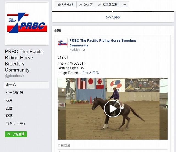Image resolution: width=176 pixels, height=152 pixels.
Task: Click the すべて見る link
Action: click(x=112, y=17)
